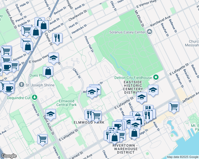Click the Dues Playground label
This screenshot has width=199, height=159.
[x=41, y=75]
